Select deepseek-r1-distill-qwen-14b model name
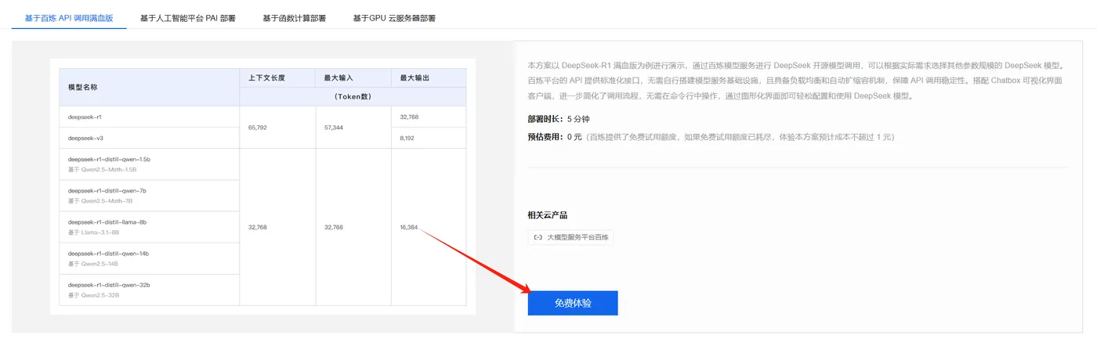 108,254
